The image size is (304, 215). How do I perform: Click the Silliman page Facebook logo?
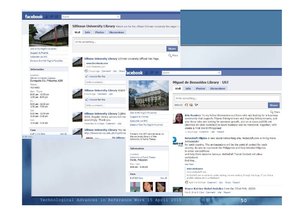click(x=34, y=17)
